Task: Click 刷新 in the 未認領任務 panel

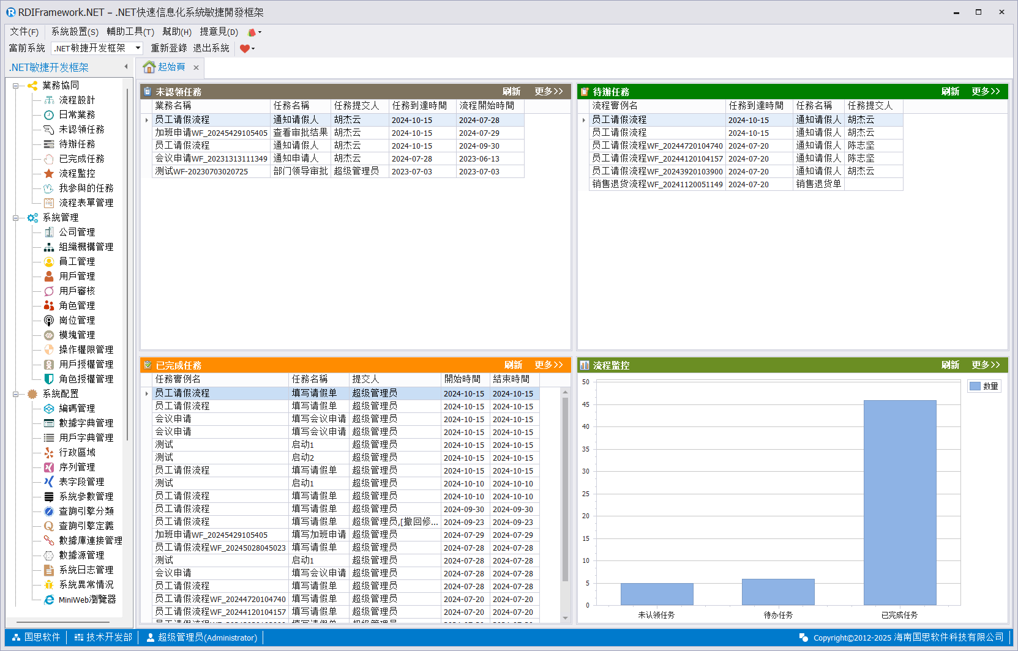Action: pos(511,92)
